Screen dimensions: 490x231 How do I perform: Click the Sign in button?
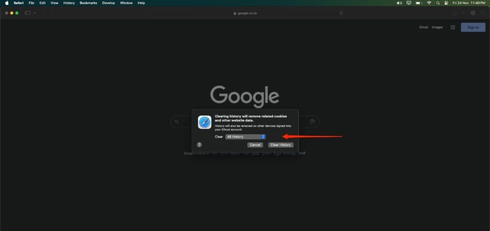pyautogui.click(x=473, y=27)
